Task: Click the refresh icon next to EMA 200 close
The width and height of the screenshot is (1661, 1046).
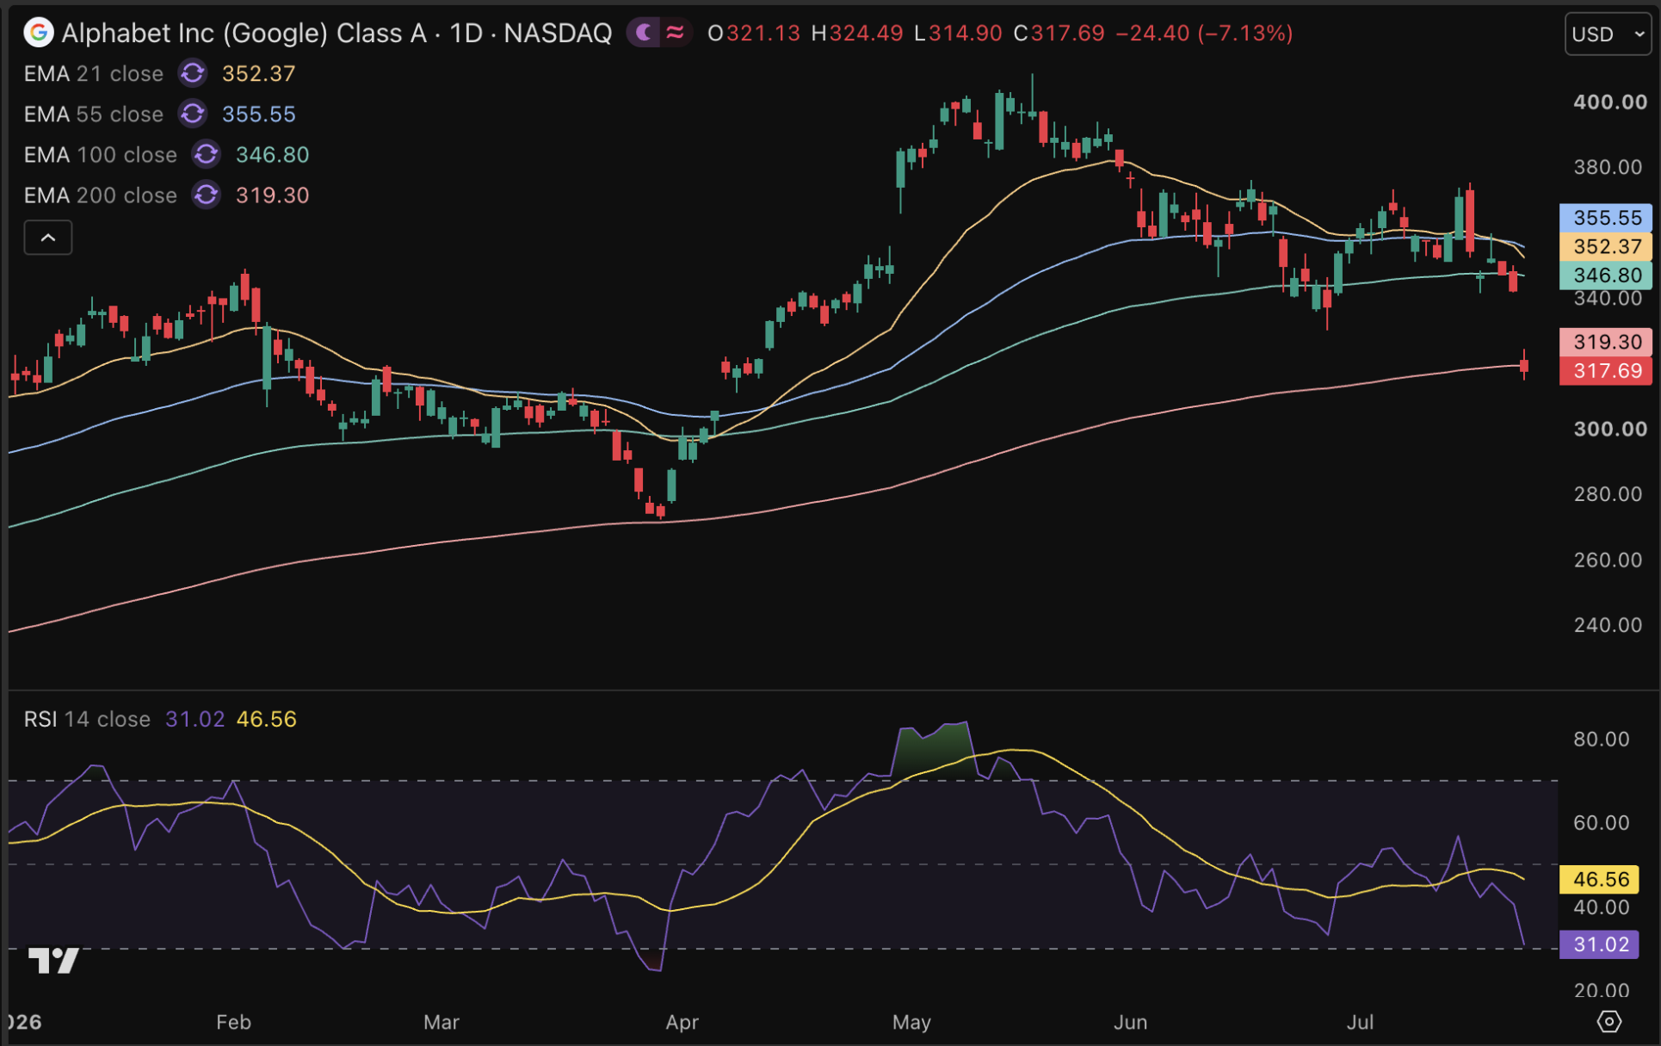Action: [x=207, y=195]
